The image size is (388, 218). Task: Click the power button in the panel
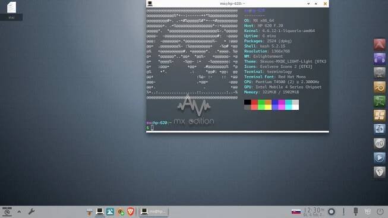coord(380,212)
